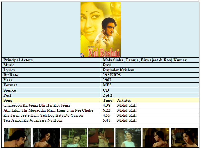Screen dimensions: 201x149
Task: Click the 'Music' label cell
Action: pos(51,65)
